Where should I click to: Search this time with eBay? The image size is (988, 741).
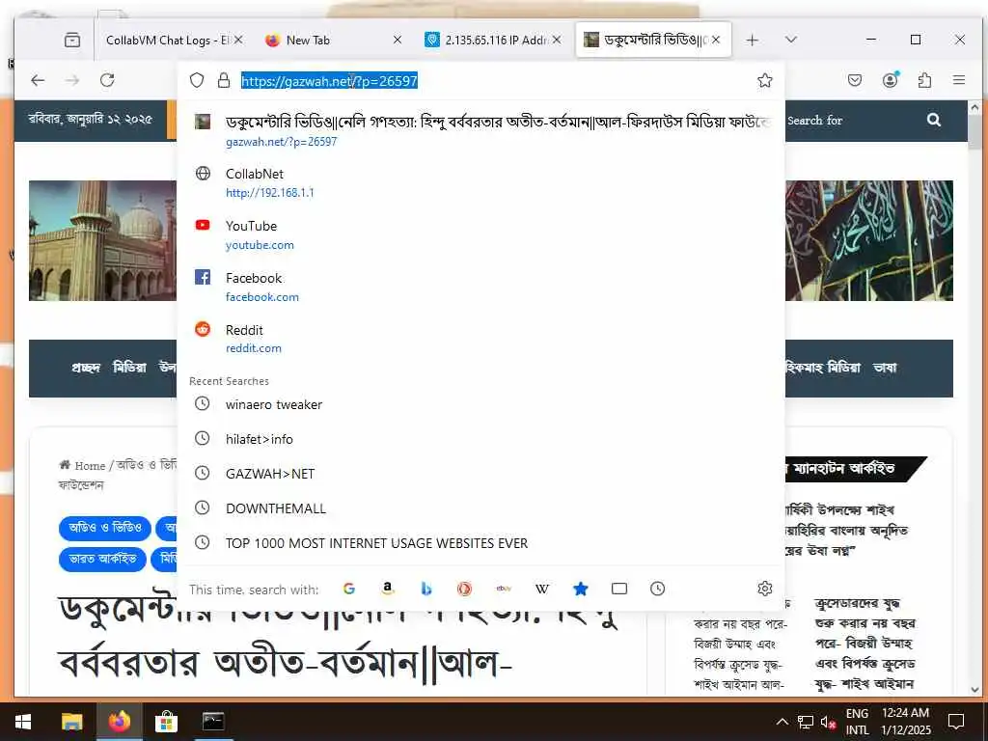pos(504,589)
